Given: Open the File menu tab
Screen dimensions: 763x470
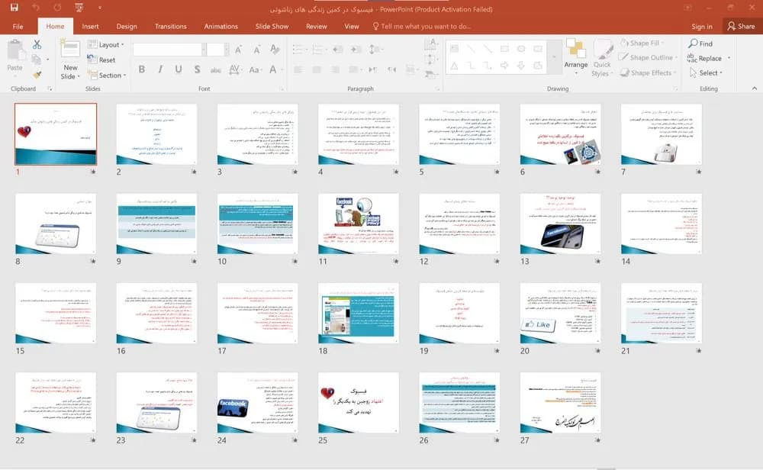Looking at the screenshot, I should click(x=18, y=26).
